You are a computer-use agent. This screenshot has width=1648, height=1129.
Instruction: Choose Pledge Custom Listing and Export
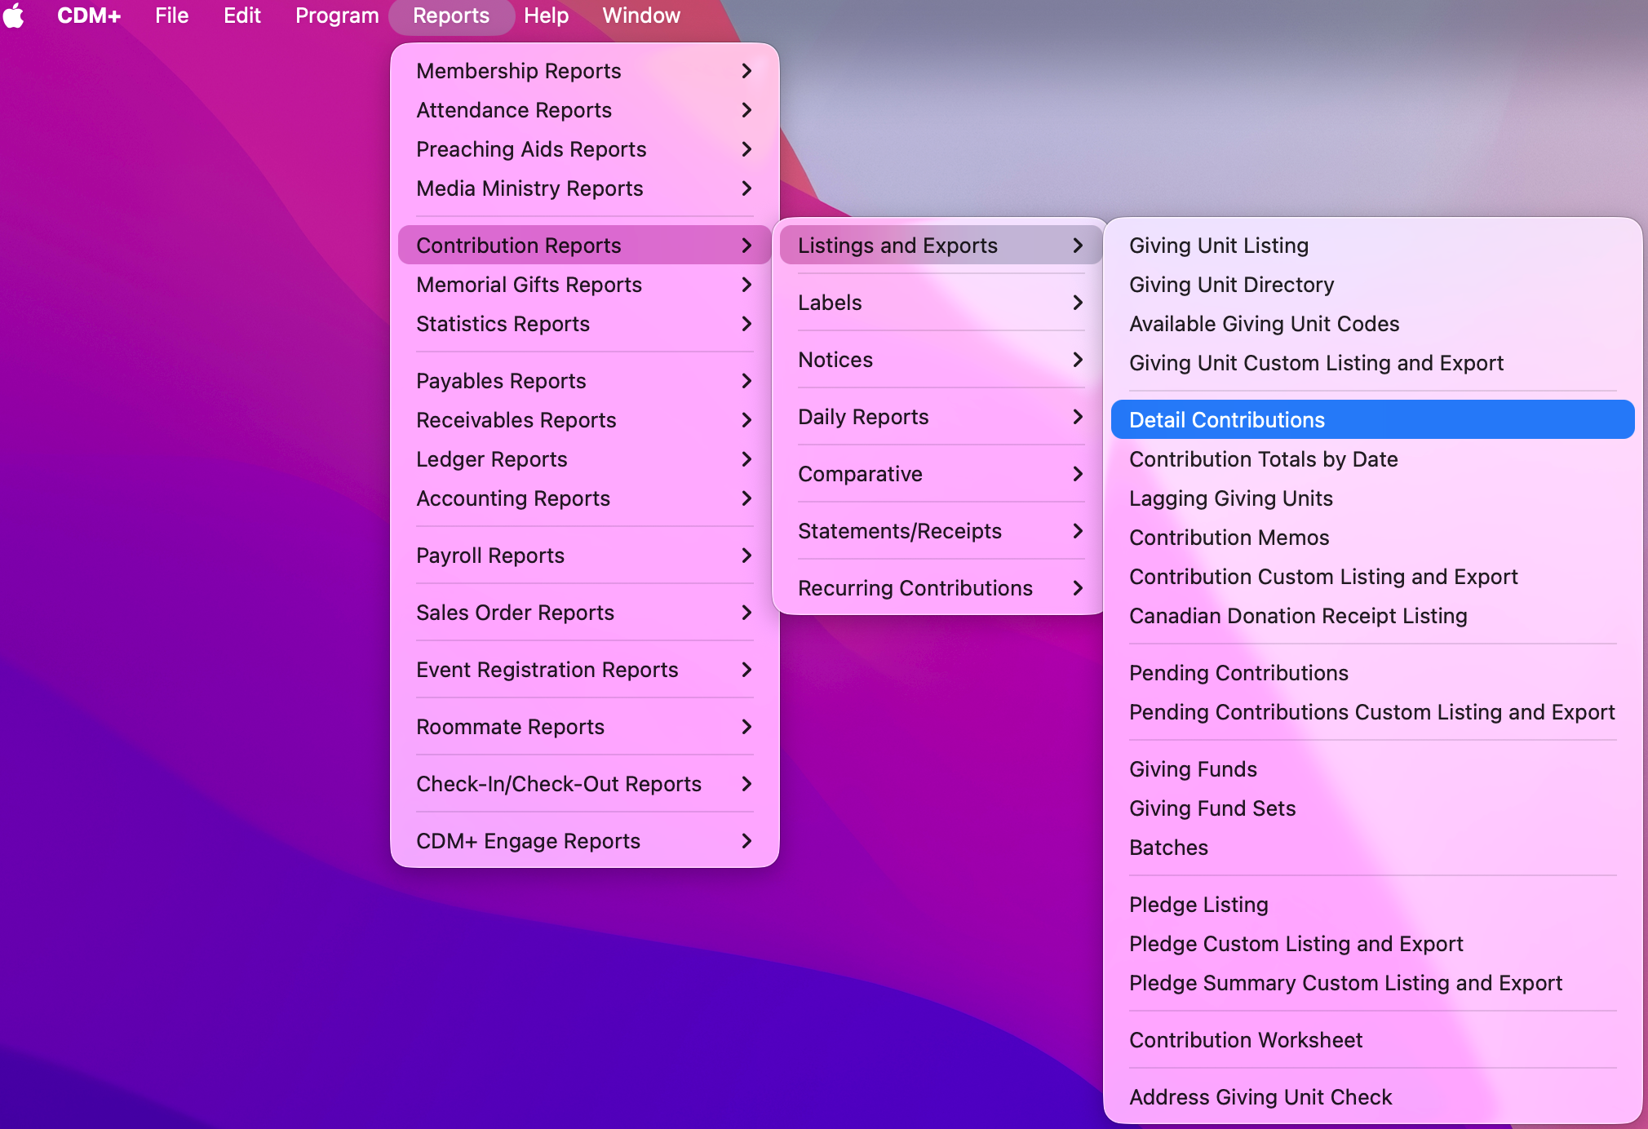1372,944
